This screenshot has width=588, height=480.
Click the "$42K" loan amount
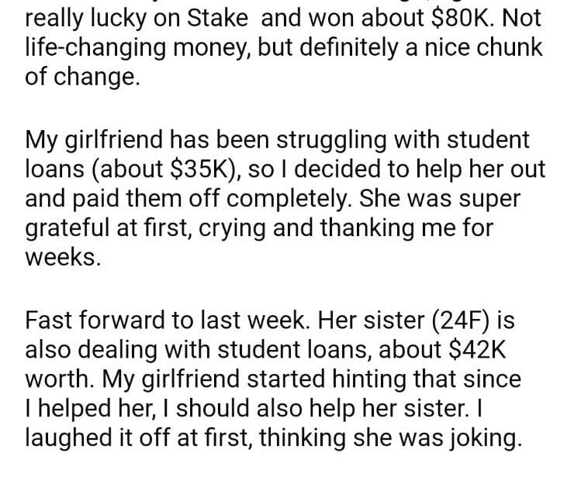coord(477,349)
